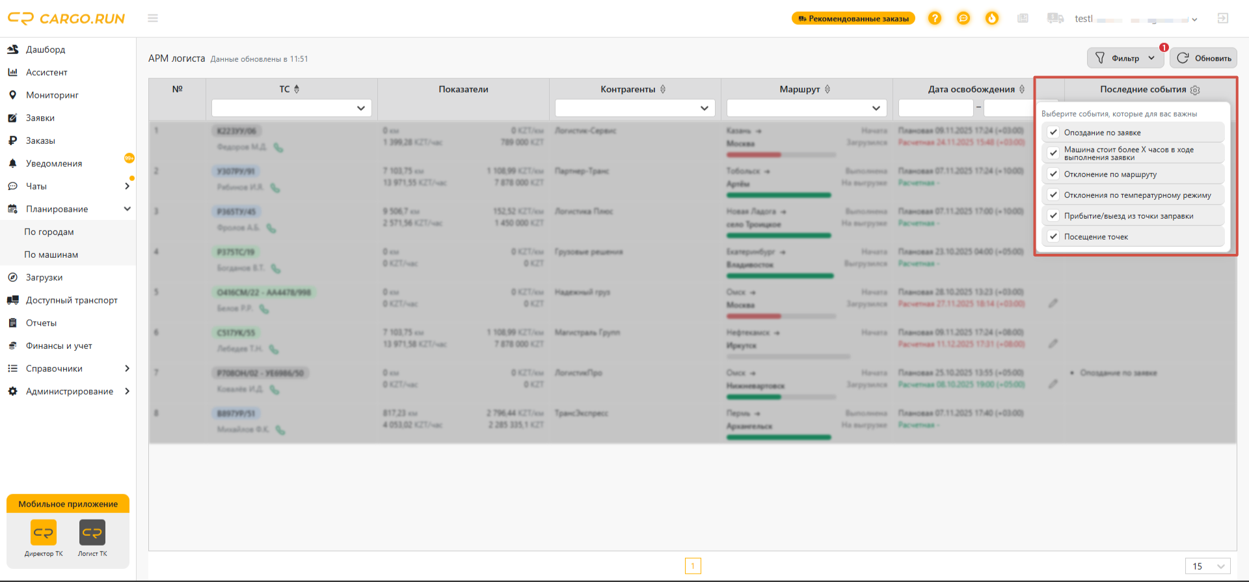Click the CARGO.RUN logo
1249x582 pixels.
(66, 18)
